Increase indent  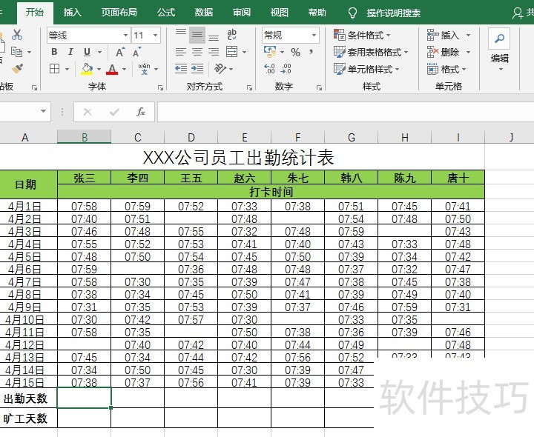pyautogui.click(x=197, y=69)
